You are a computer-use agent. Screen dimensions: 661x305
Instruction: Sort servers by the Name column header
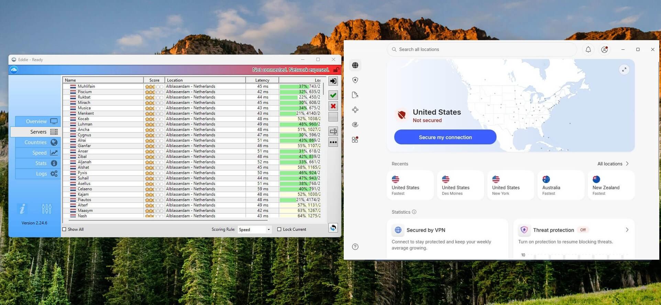coord(103,80)
